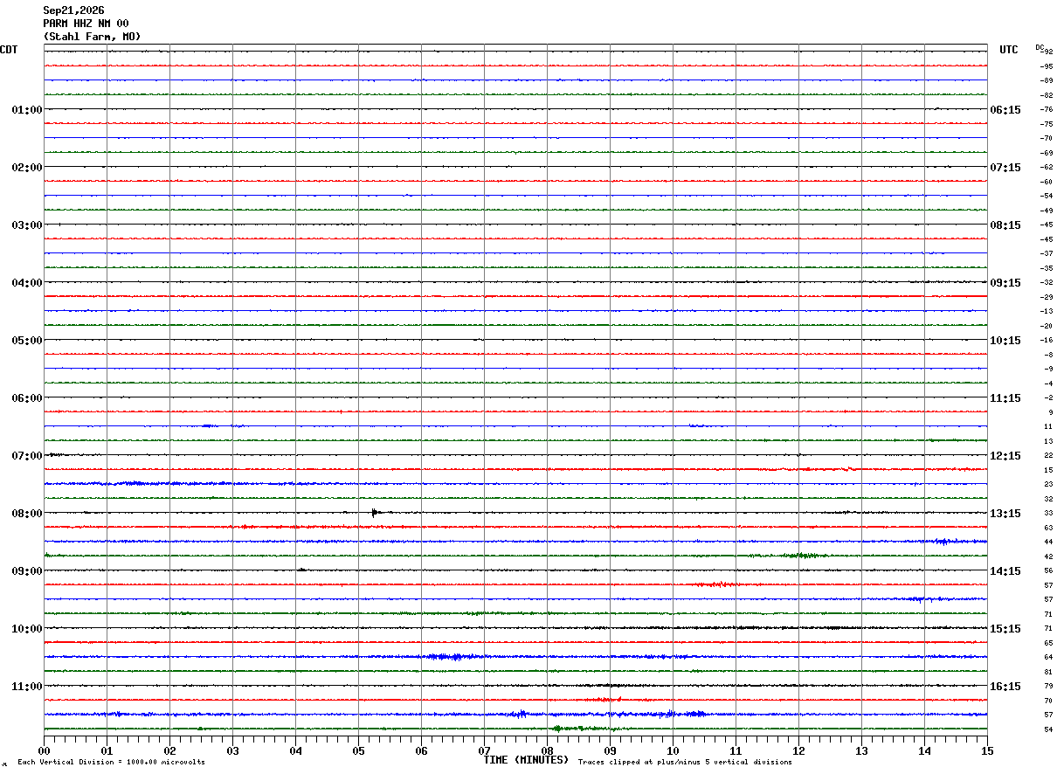Image resolution: width=1057 pixels, height=774 pixels.
Task: Click the 03:00 CDT hour label
Action: [x=26, y=225]
